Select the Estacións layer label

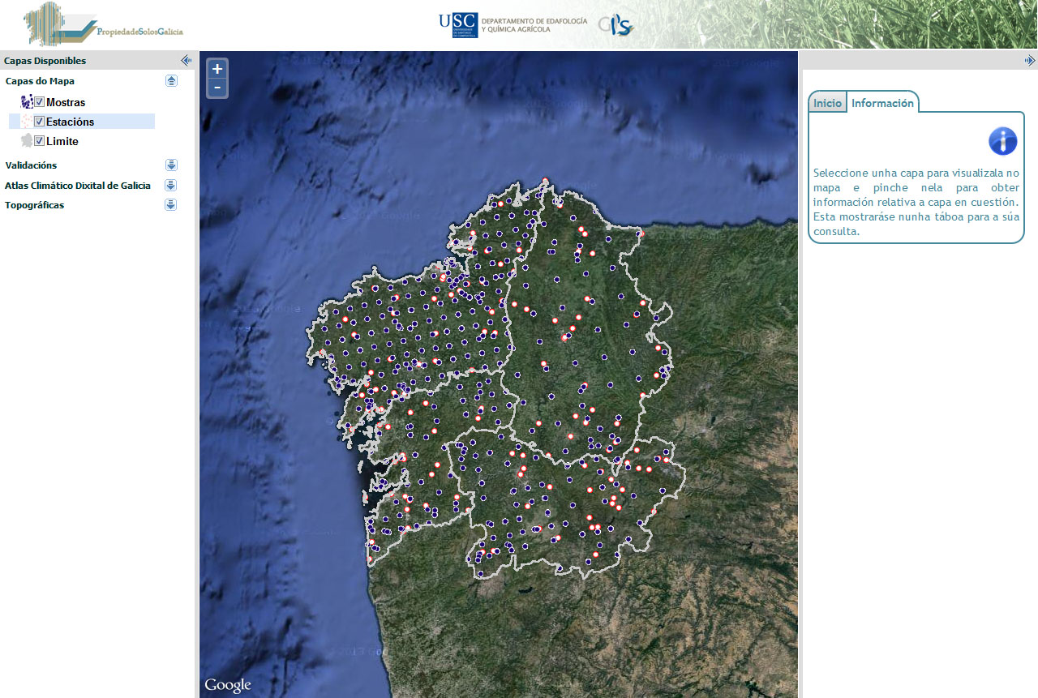coord(70,122)
